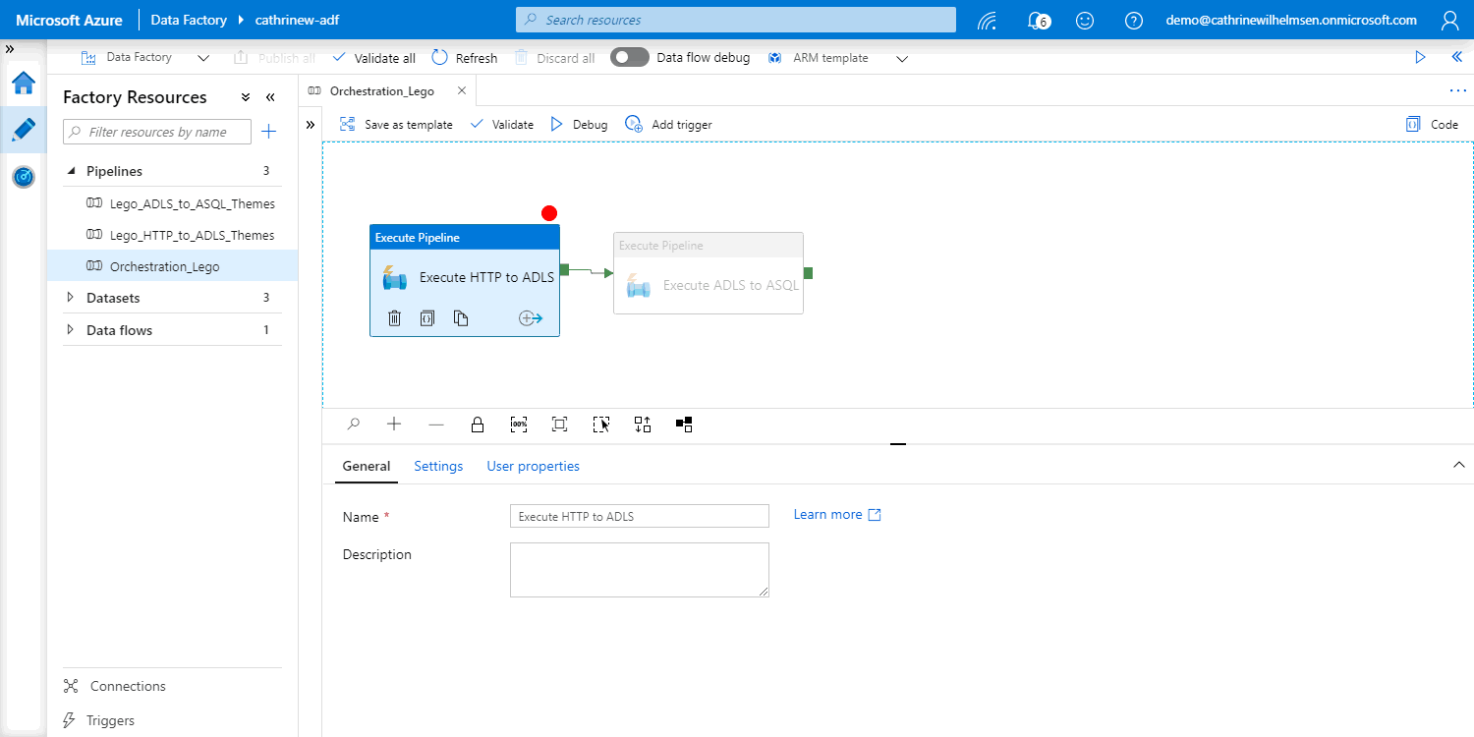Expand the Datasets tree section
Screen dimensions: 1474x737
click(70, 298)
